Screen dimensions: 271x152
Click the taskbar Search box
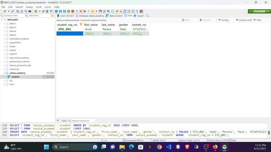pos(75,147)
